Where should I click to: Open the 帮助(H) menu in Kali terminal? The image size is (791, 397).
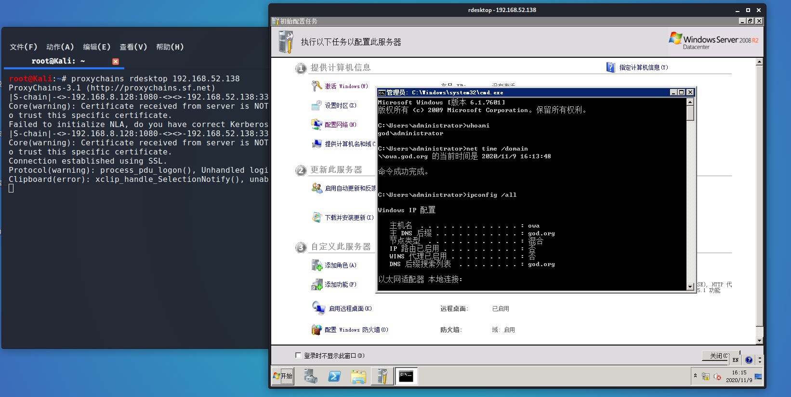(170, 47)
